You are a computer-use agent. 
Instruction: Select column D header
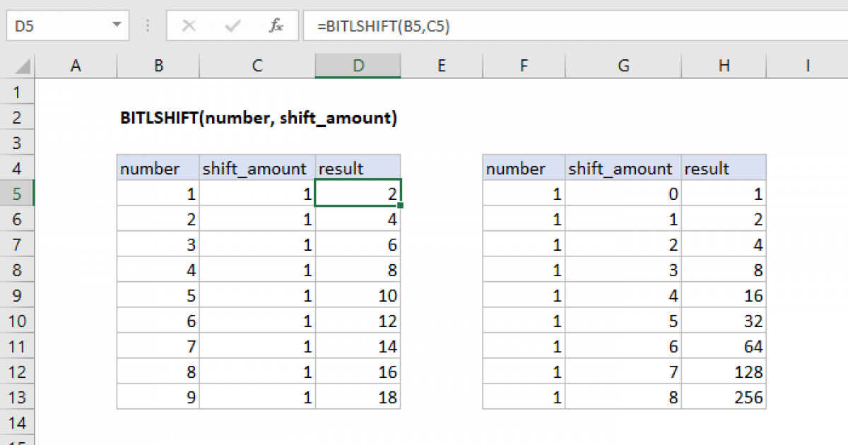click(358, 64)
